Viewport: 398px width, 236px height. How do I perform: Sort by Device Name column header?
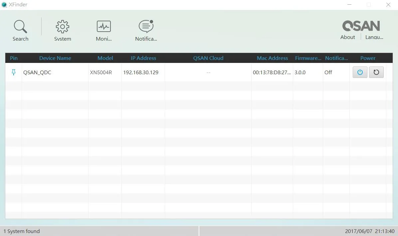pos(55,58)
